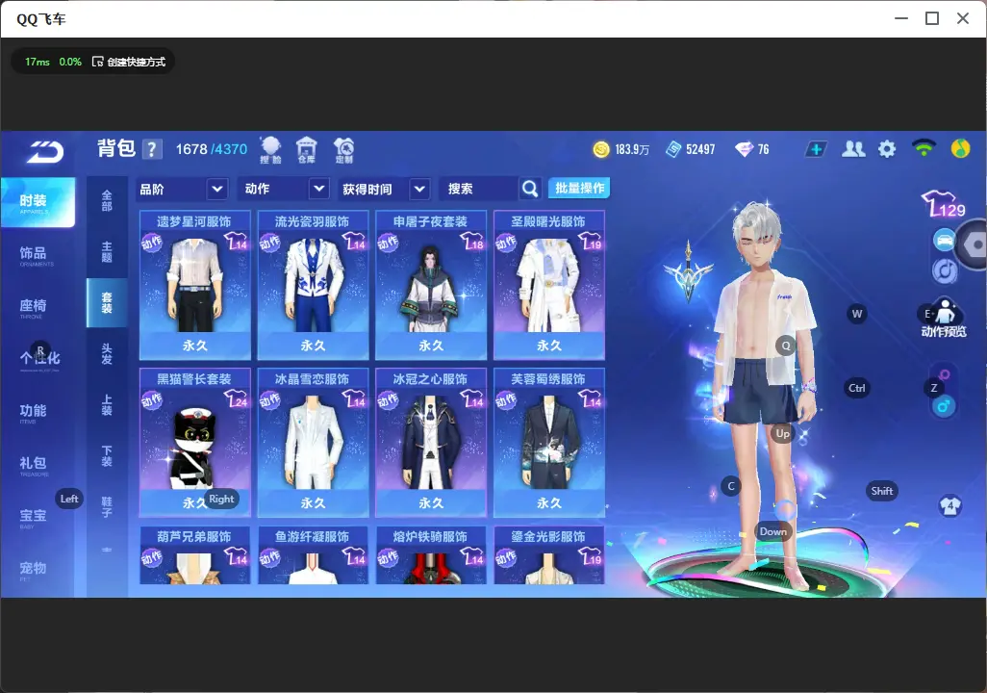
Task: Select the 冰晶雪恋服饰 outfit card
Action: [313, 442]
